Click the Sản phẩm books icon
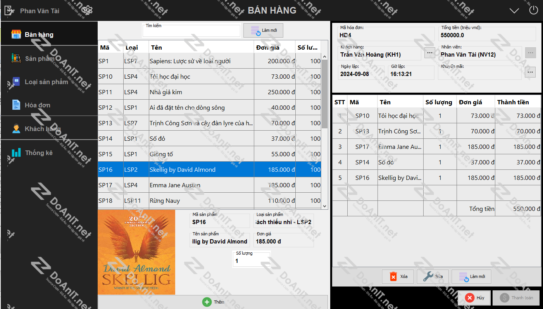Screen dimensions: 543x309 coord(16,59)
